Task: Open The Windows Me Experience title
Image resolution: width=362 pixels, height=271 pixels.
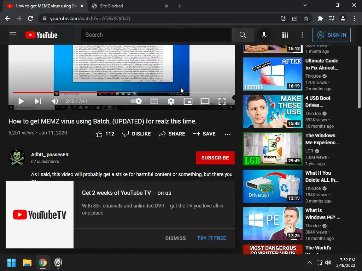Action: click(322, 139)
